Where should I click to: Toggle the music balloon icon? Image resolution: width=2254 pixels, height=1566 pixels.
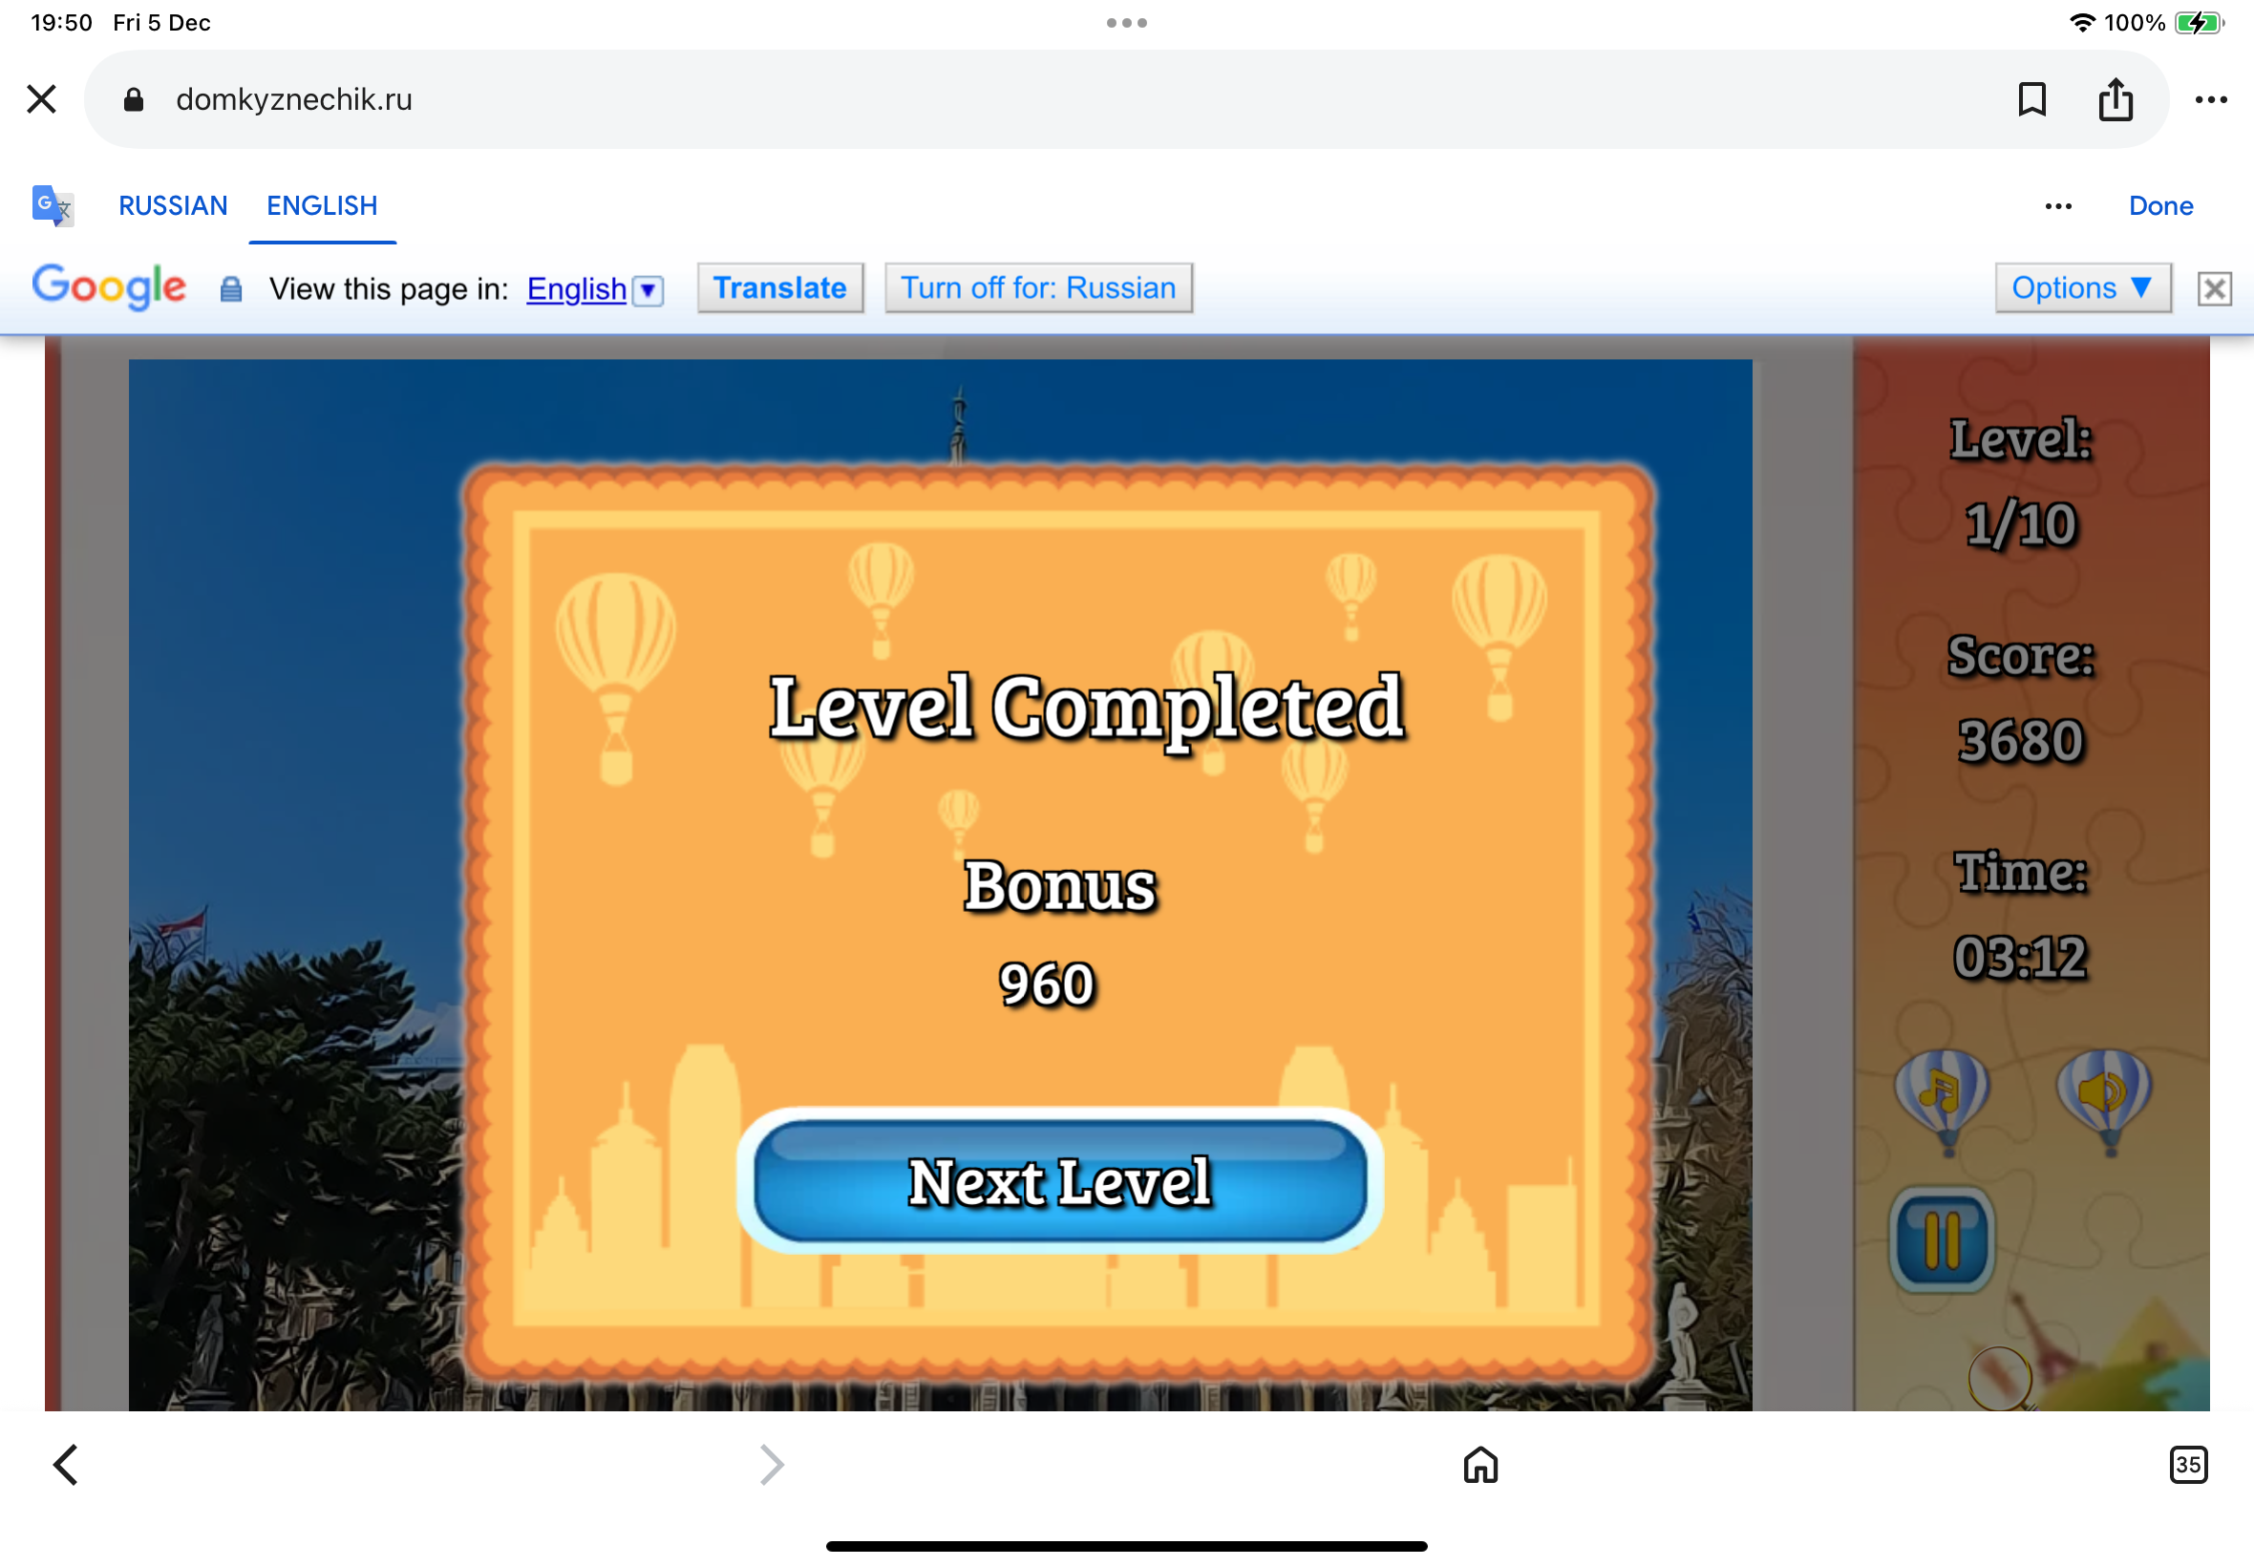pyautogui.click(x=1941, y=1092)
